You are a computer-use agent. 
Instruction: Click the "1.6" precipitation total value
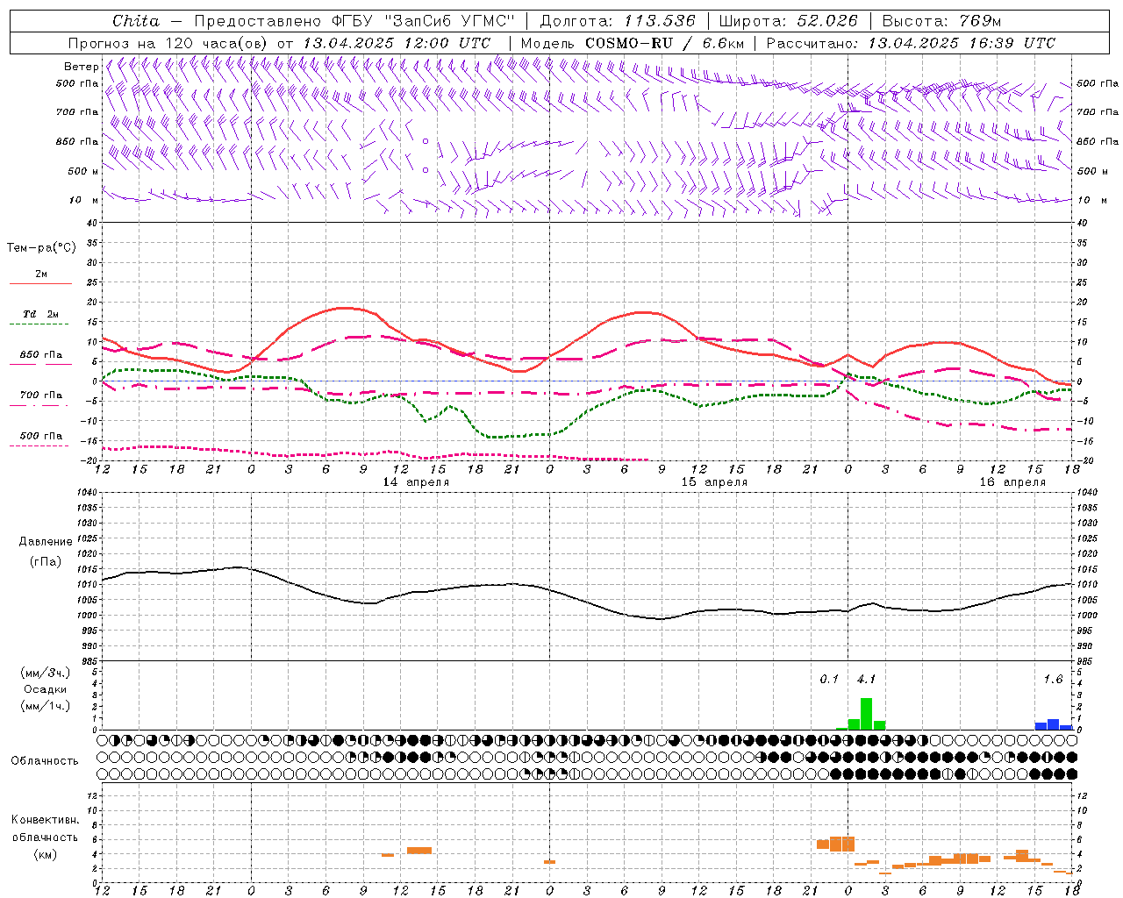point(1053,680)
